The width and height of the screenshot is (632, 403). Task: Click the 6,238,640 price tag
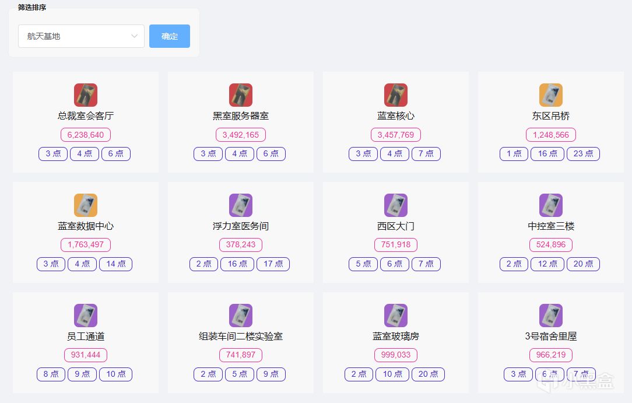tap(86, 135)
